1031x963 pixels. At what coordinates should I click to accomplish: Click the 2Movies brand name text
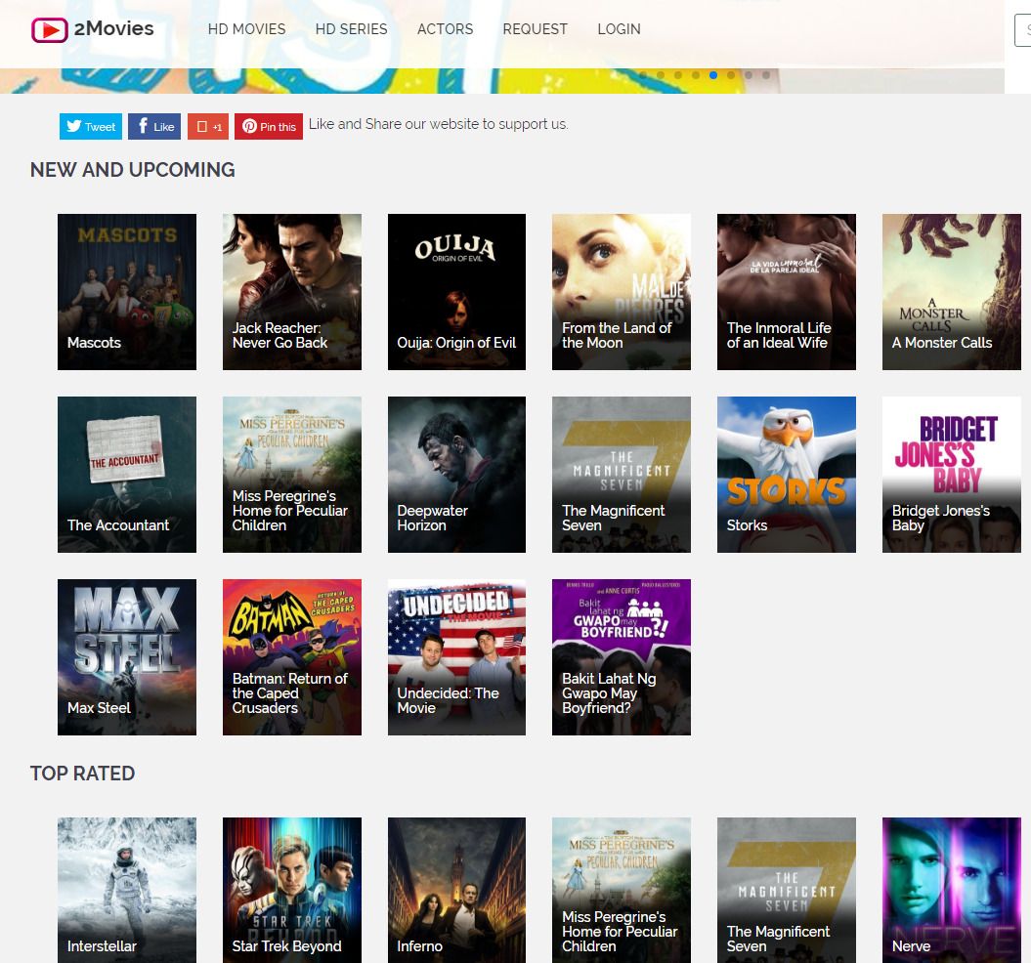tap(113, 28)
